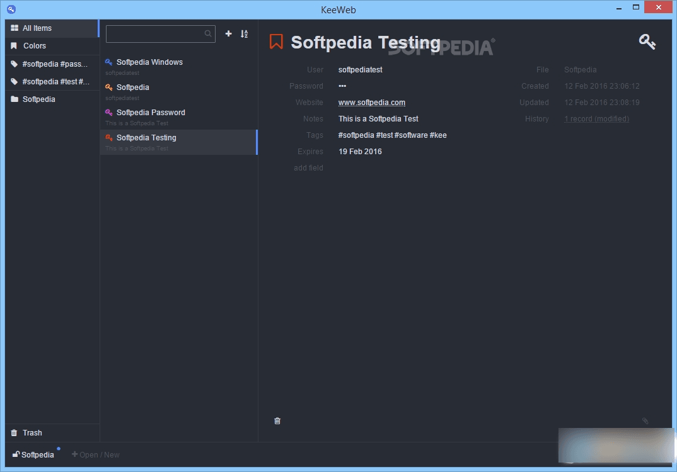Close the KeeWeb window
Viewport: 677px width, 472px height.
click(x=659, y=7)
